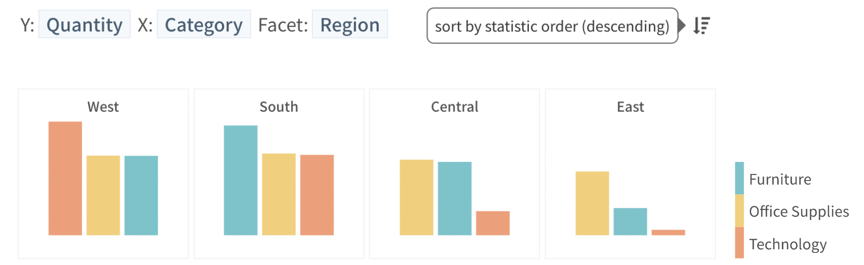Click the Office Supplies bar in East chart
Viewport: 864px width, 265px height.
click(592, 203)
